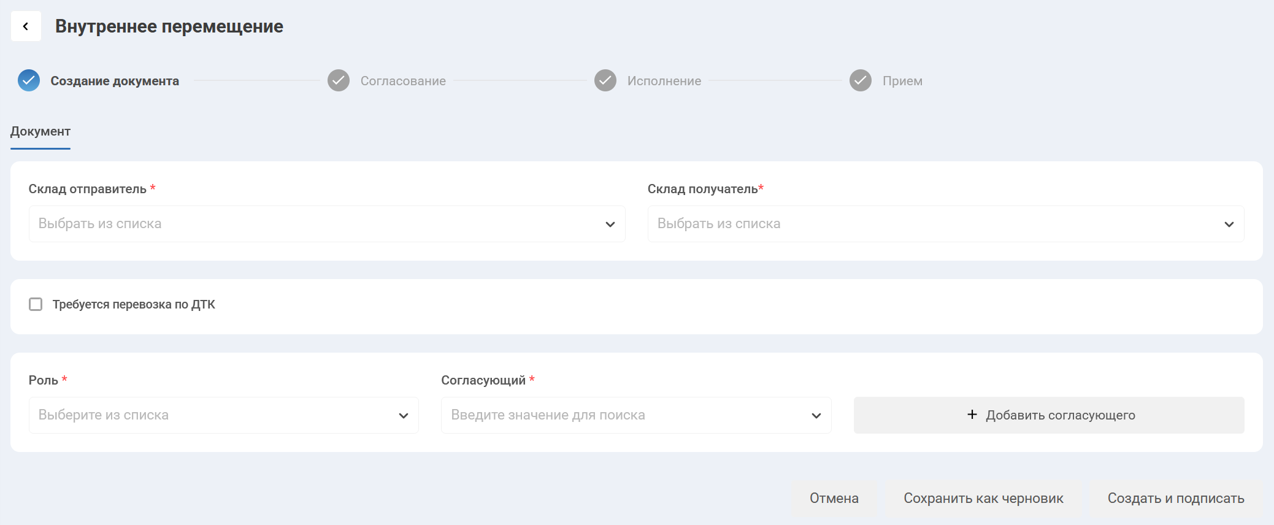Click the plus icon in 'Добавить согласующего'
1274x525 pixels.
point(972,415)
